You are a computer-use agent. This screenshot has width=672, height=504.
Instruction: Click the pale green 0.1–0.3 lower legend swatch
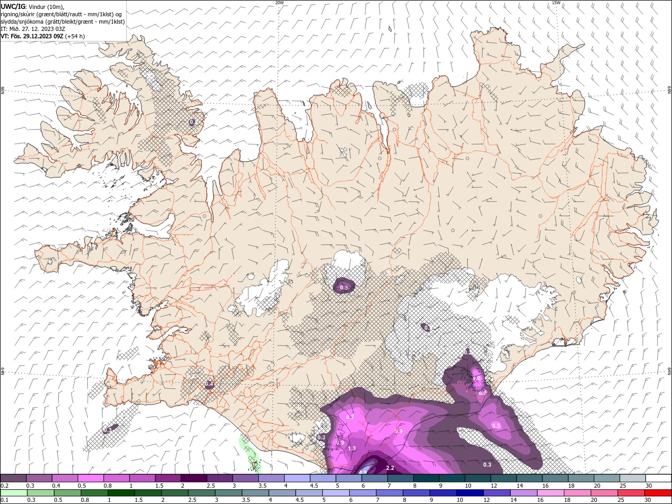point(14,493)
